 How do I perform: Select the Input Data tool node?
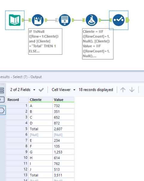[15, 20]
